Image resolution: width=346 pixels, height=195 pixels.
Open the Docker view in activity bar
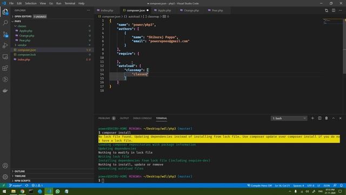[x=5, y=90]
